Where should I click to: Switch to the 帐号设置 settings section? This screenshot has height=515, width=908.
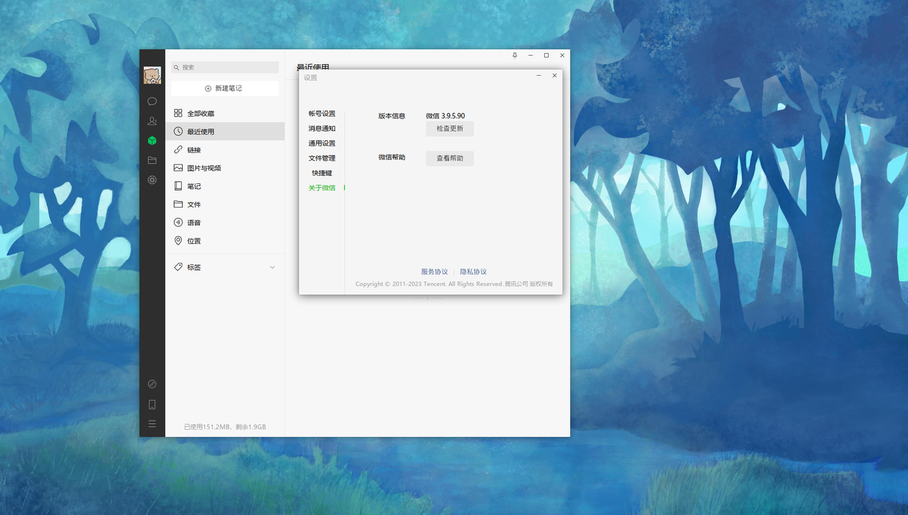click(x=322, y=113)
